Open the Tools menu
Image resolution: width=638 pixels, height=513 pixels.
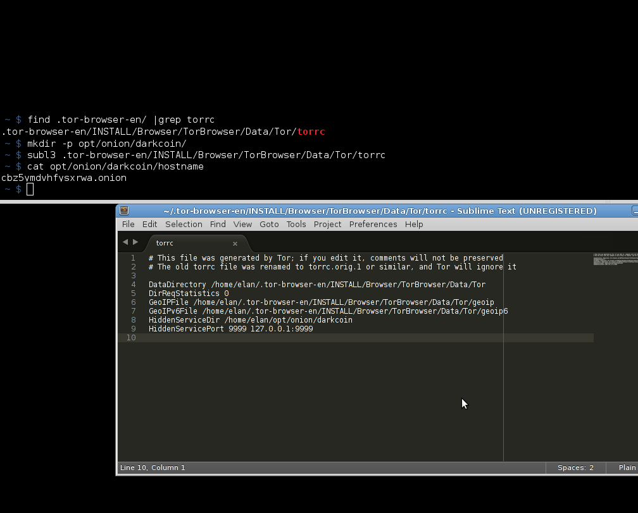296,224
